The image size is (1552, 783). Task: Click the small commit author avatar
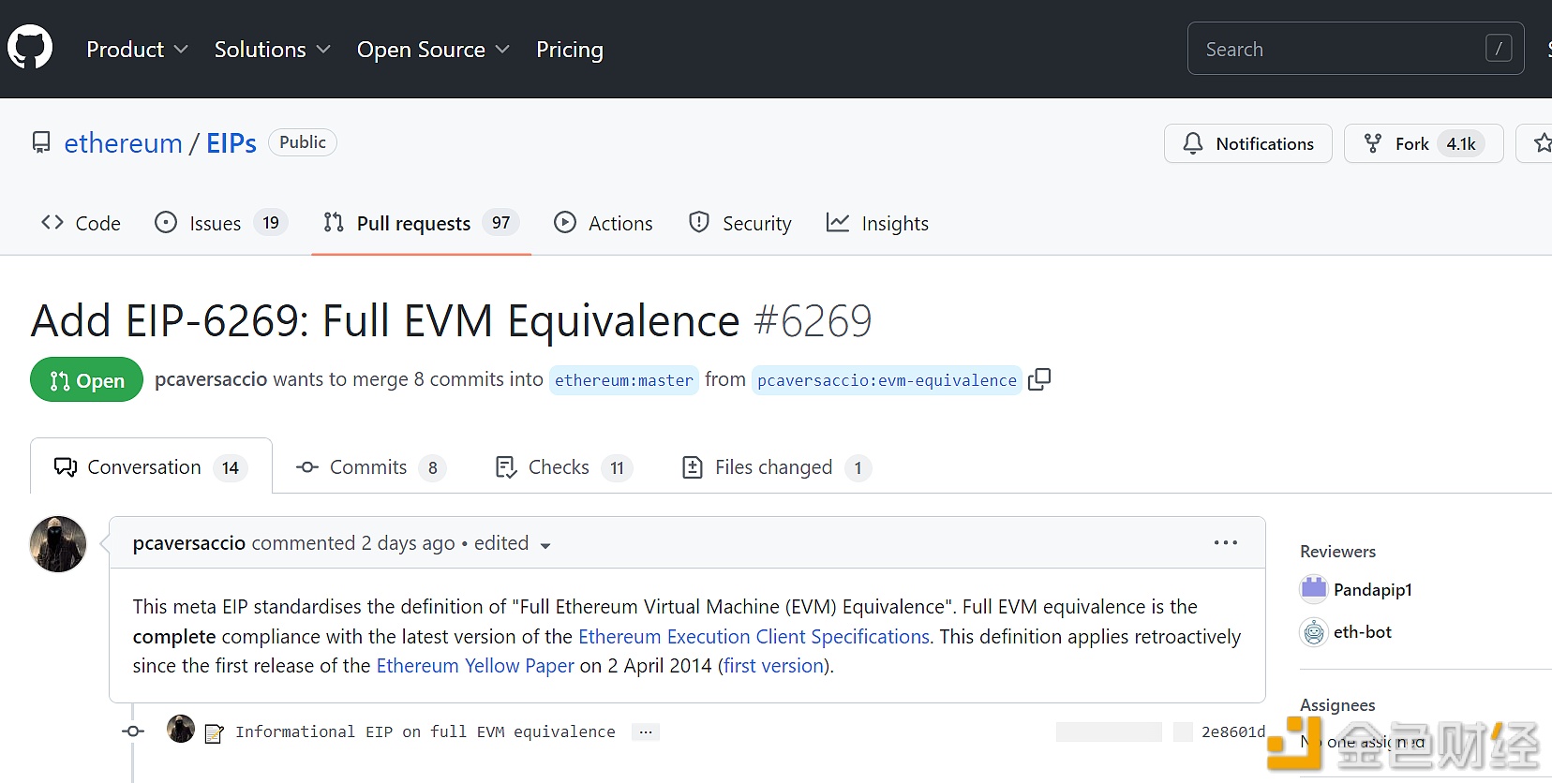click(x=181, y=729)
